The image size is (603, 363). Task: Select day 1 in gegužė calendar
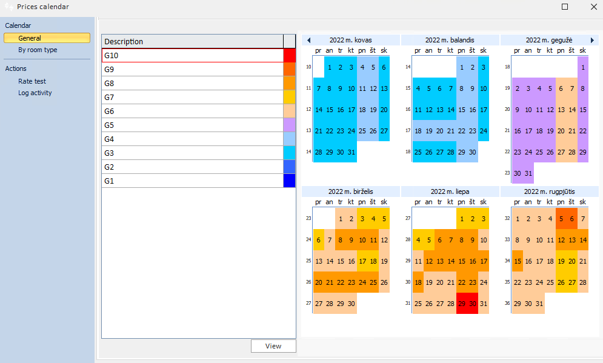pos(583,67)
